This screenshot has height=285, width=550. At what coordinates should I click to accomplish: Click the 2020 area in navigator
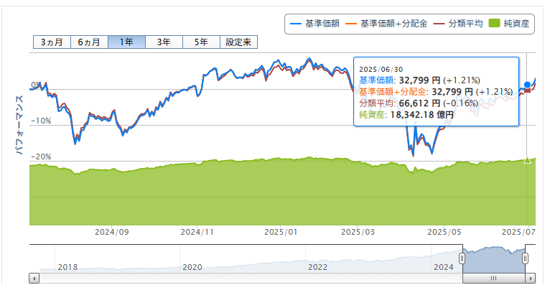pos(192,267)
